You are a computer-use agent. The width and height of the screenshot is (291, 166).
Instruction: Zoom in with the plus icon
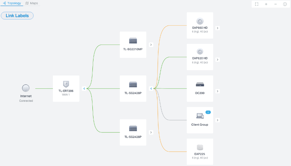266,4
